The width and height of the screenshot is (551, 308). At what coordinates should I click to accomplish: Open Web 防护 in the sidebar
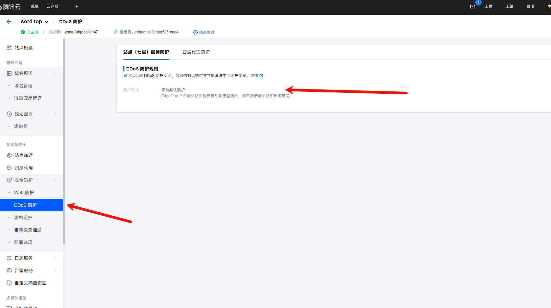tap(24, 193)
